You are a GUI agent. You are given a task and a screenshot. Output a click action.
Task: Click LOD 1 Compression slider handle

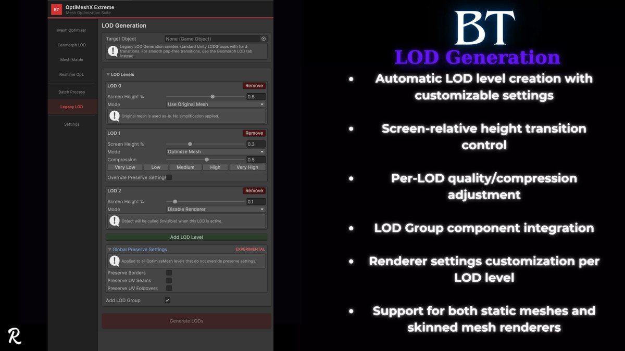click(x=207, y=160)
